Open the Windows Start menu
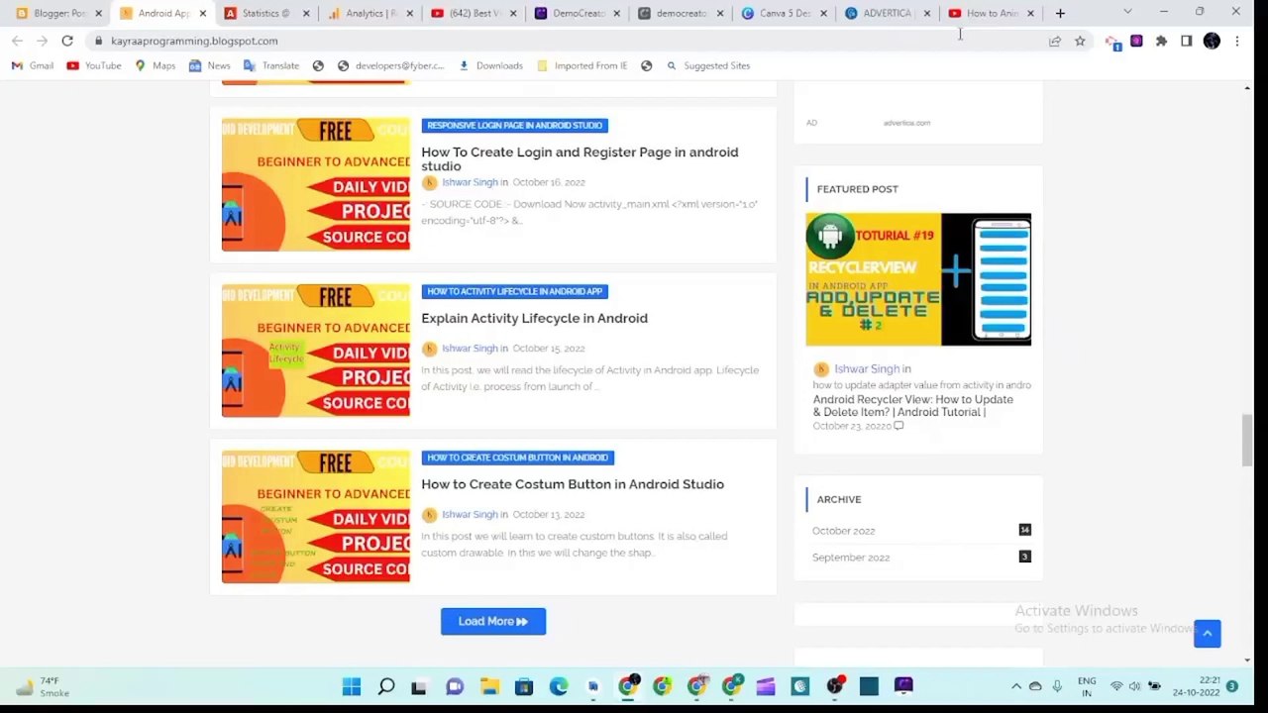The image size is (1268, 713). 352,686
